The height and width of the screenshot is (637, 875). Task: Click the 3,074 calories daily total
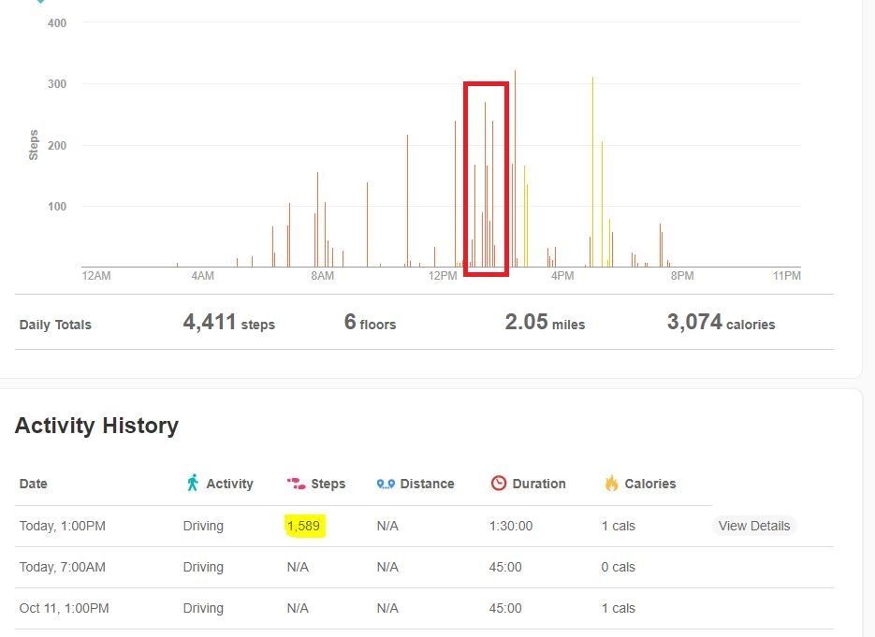click(x=721, y=322)
